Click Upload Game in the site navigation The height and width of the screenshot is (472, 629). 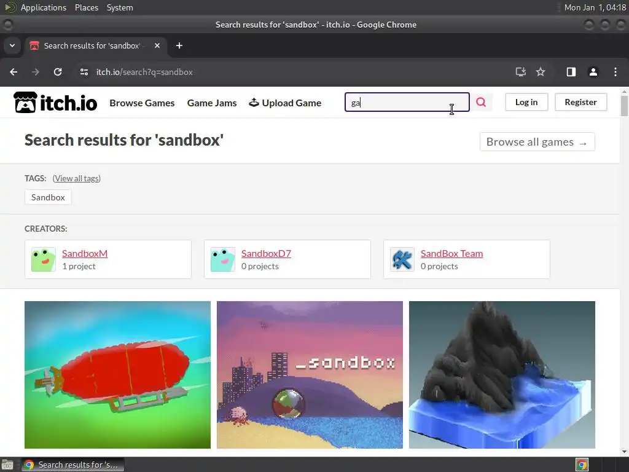(x=285, y=103)
